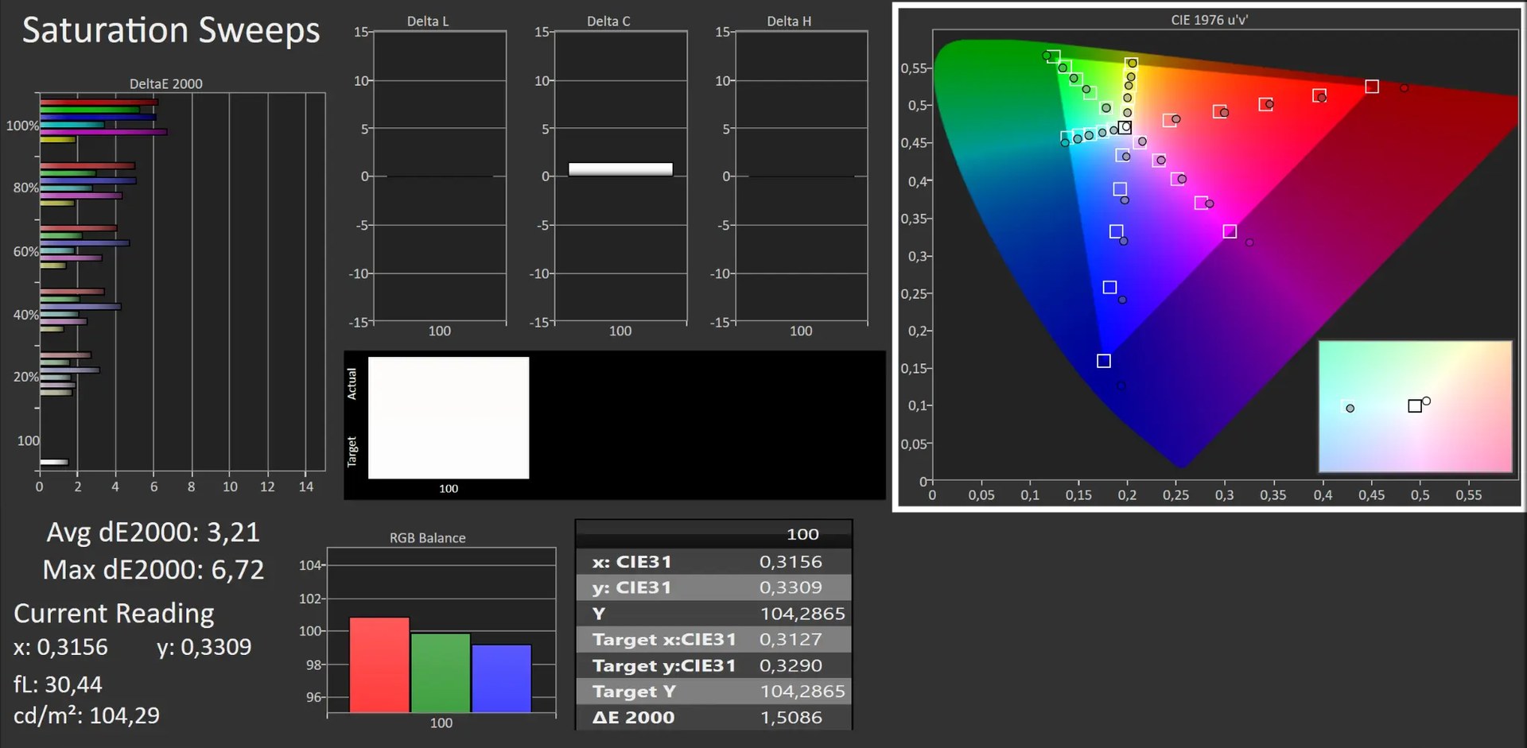The width and height of the screenshot is (1527, 748).
Task: Click the Target y:CIE31 row
Action: (713, 665)
